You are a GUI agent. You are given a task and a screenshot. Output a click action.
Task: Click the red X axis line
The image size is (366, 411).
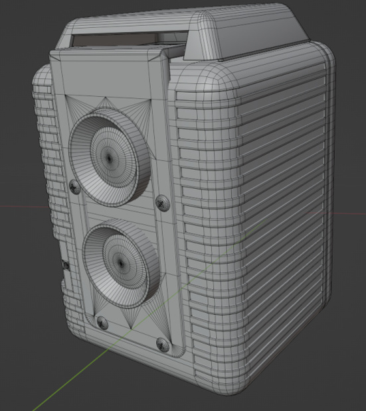(x=24, y=207)
